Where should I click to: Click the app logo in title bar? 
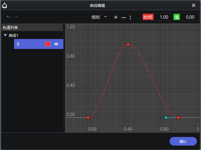(5, 5)
